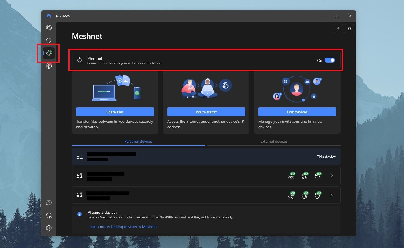Select the Meshnet icon in sidebar

click(x=49, y=53)
